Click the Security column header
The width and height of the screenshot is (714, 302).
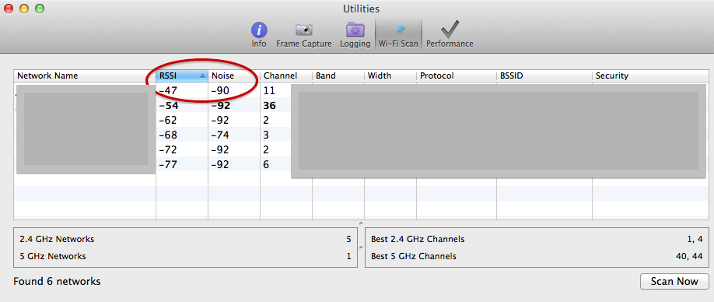pyautogui.click(x=651, y=75)
